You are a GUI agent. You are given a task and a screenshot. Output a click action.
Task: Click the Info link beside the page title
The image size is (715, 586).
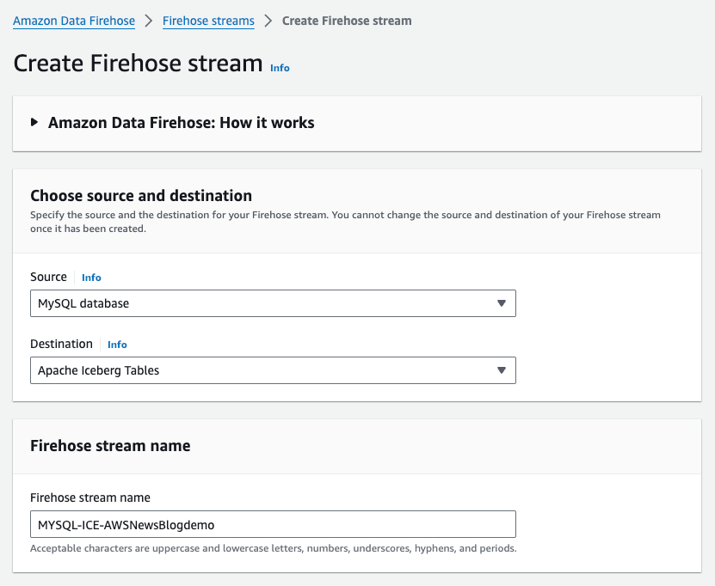[x=280, y=68]
